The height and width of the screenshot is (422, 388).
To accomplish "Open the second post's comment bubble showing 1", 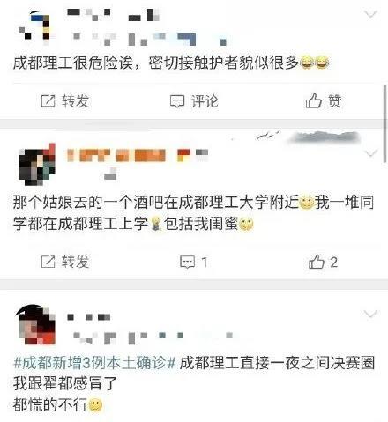I will click(187, 262).
